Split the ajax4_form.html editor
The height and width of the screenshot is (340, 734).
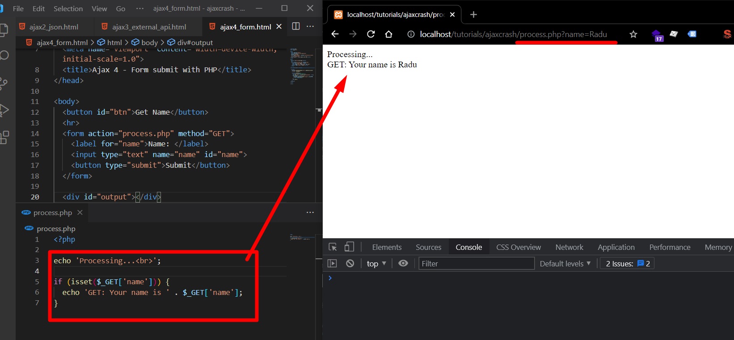point(296,26)
